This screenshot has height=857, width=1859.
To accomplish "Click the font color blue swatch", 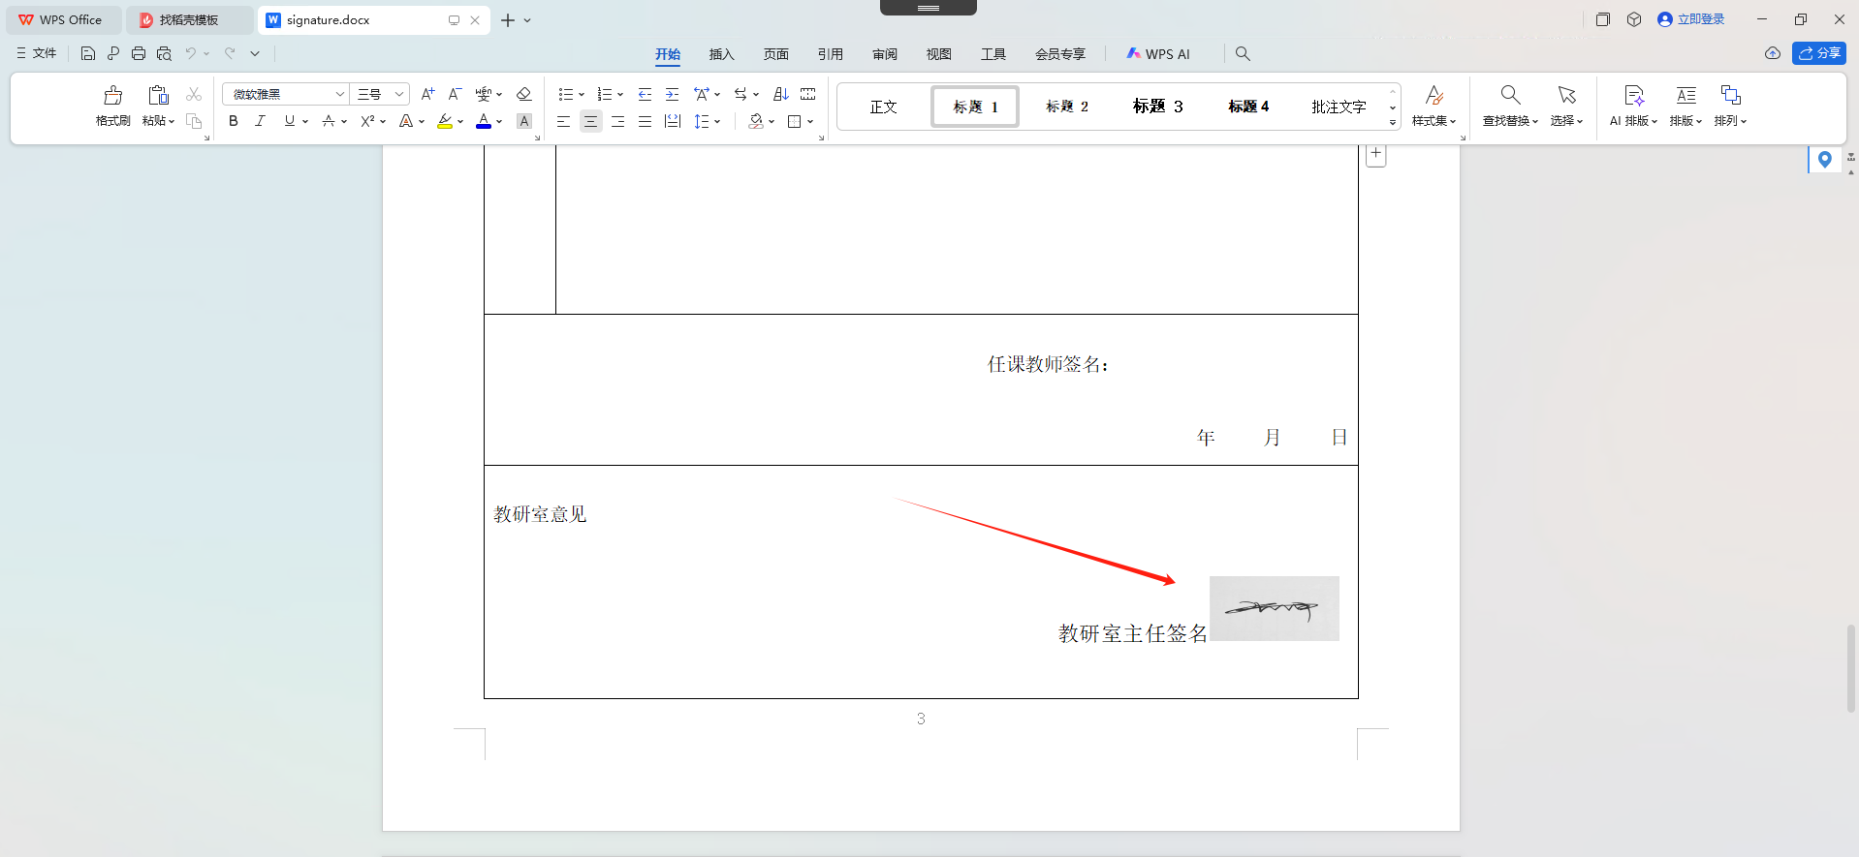I will point(484,121).
